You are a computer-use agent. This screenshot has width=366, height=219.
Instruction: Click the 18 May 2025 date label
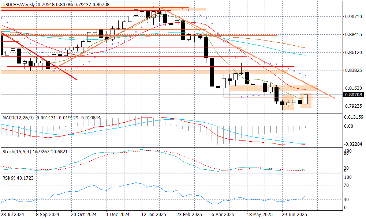coord(259,214)
